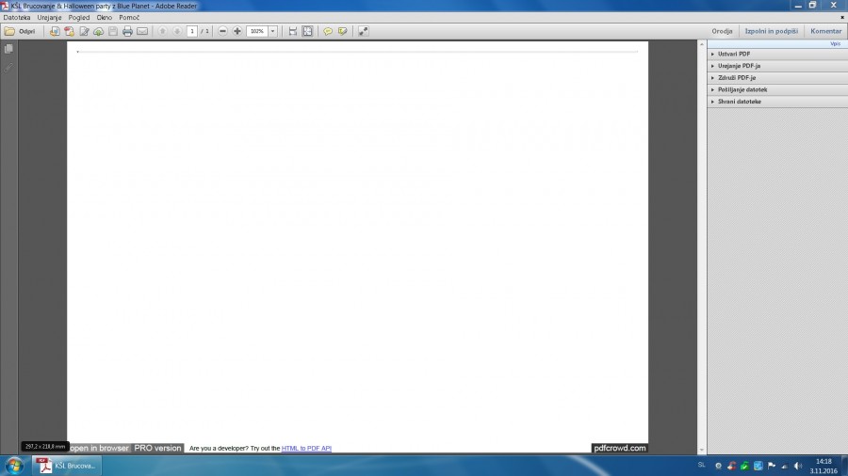
Task: Click the Print icon in the toolbar
Action: pos(127,31)
